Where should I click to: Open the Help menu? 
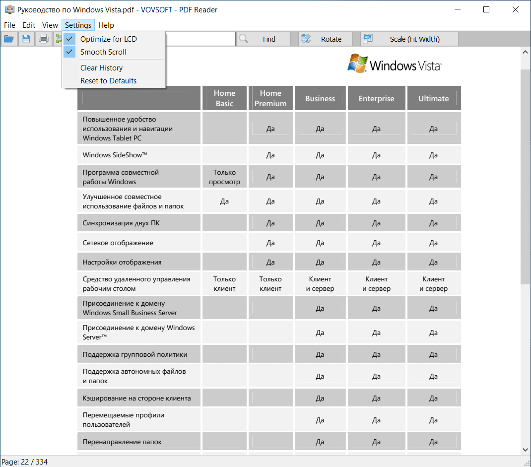[x=106, y=25]
